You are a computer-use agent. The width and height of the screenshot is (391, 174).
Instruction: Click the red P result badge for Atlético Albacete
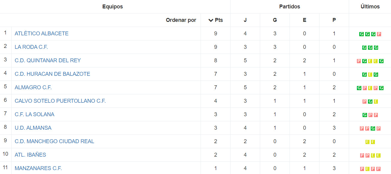379,34
